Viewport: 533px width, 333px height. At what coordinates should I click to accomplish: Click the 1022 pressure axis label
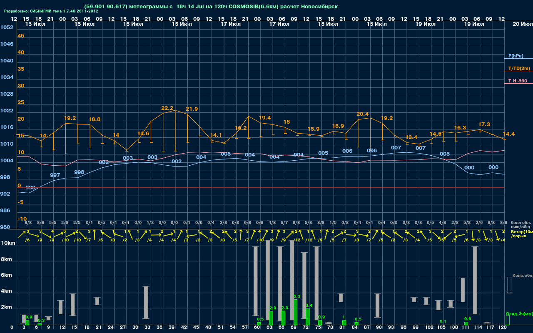pyautogui.click(x=7, y=111)
